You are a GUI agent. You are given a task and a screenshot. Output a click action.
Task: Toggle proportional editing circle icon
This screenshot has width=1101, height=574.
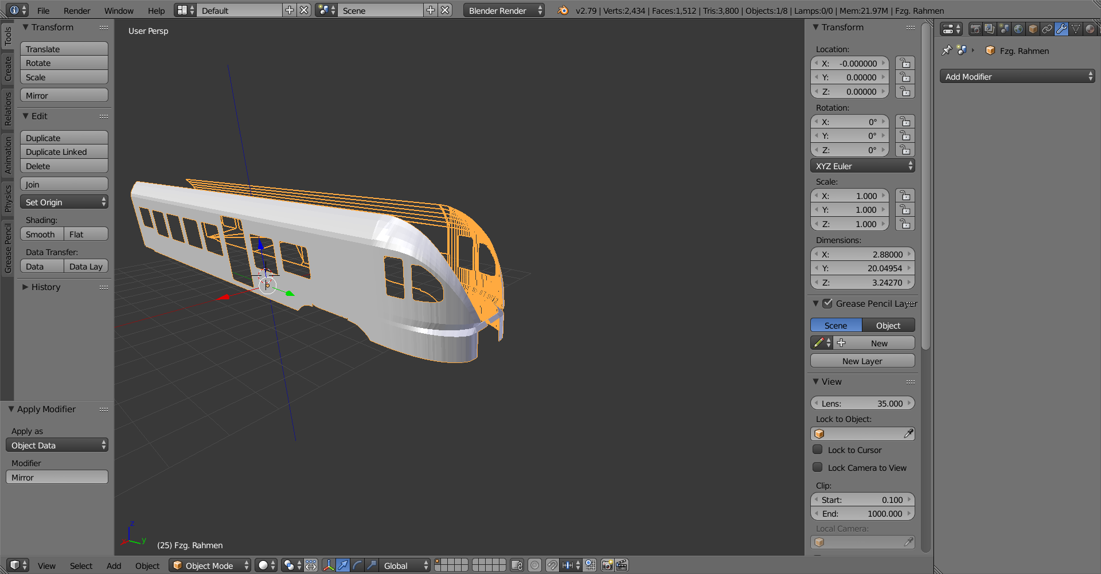point(534,565)
